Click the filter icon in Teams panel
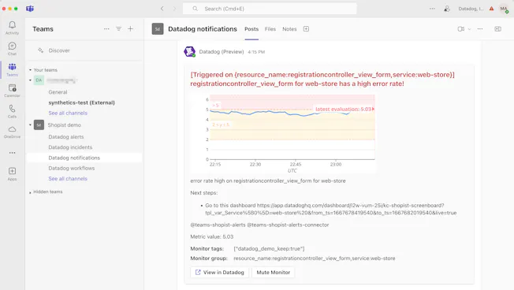 (x=119, y=29)
